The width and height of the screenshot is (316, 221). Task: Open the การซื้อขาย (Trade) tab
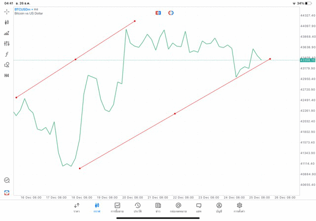point(117,208)
